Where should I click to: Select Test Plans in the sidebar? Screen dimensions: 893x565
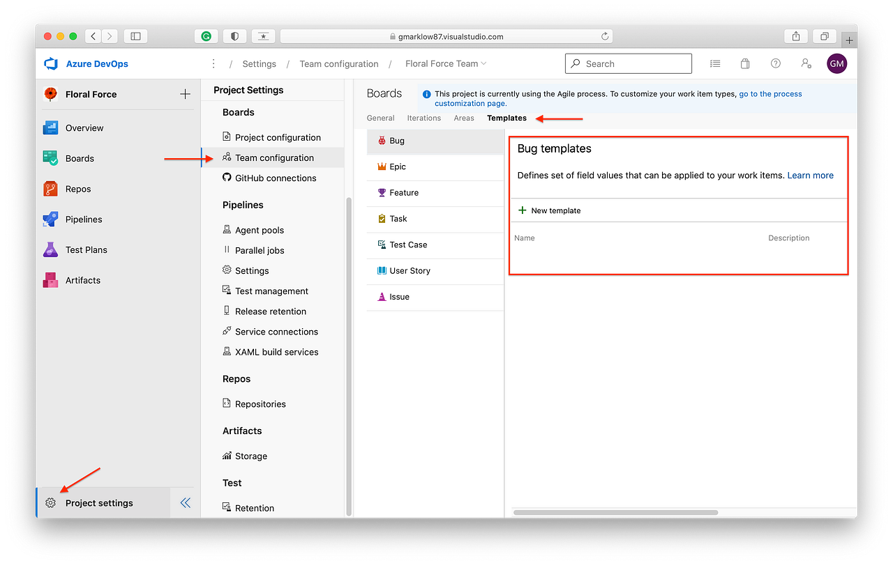pos(85,249)
